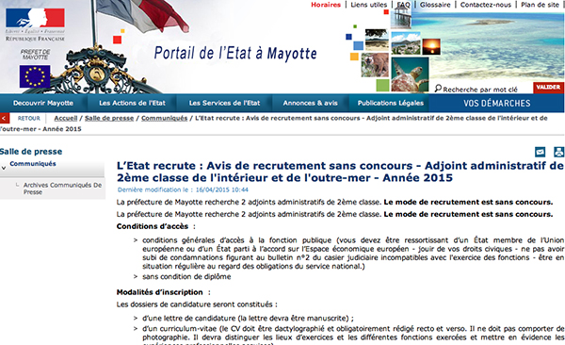Image resolution: width=565 pixels, height=345 pixels.
Task: Click the email this page icon
Action: click(540, 152)
